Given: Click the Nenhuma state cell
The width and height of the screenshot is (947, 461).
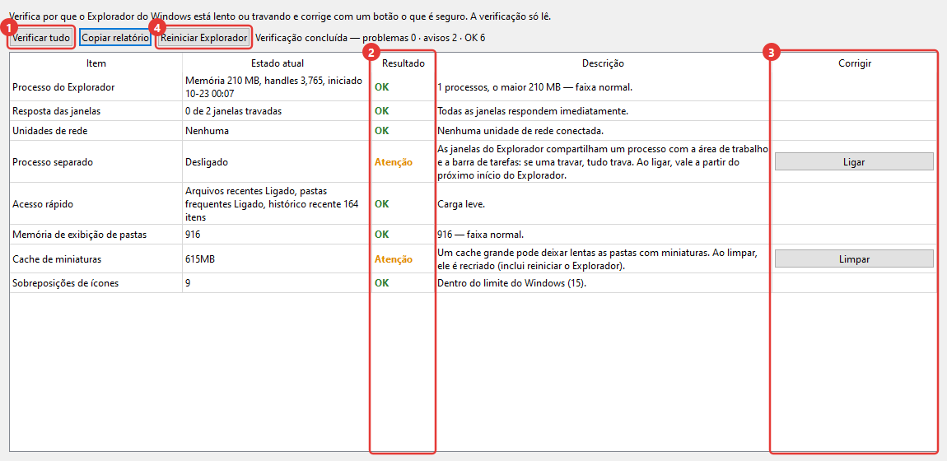Looking at the screenshot, I should click(278, 131).
